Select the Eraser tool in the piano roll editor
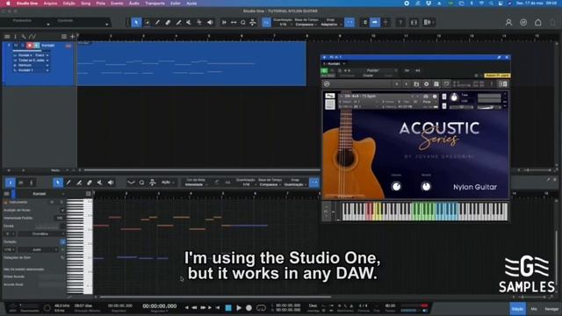The image size is (562, 316). pos(90,183)
